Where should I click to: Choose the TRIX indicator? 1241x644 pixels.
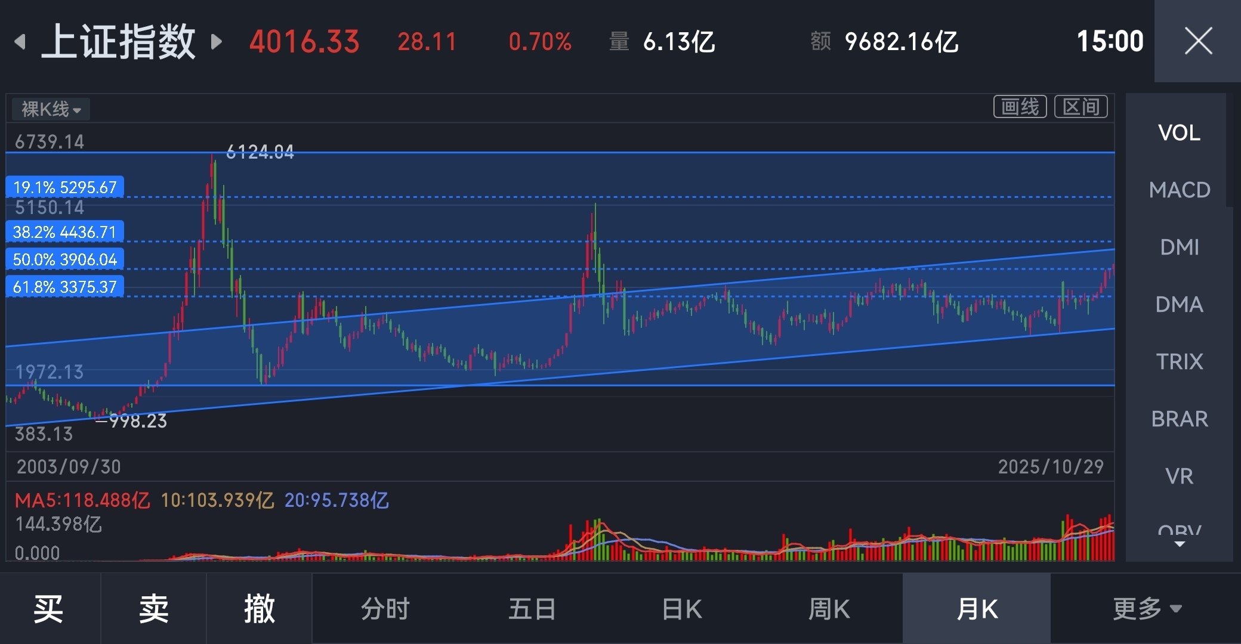(1179, 361)
